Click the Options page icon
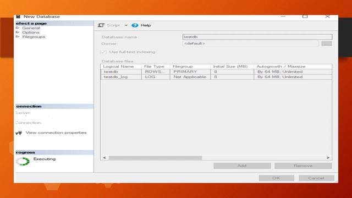Screen dimensions: 352x198 [x=18, y=32]
